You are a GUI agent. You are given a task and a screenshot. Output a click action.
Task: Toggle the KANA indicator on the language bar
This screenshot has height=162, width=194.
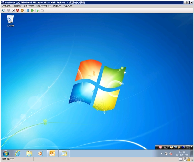pos(188,148)
